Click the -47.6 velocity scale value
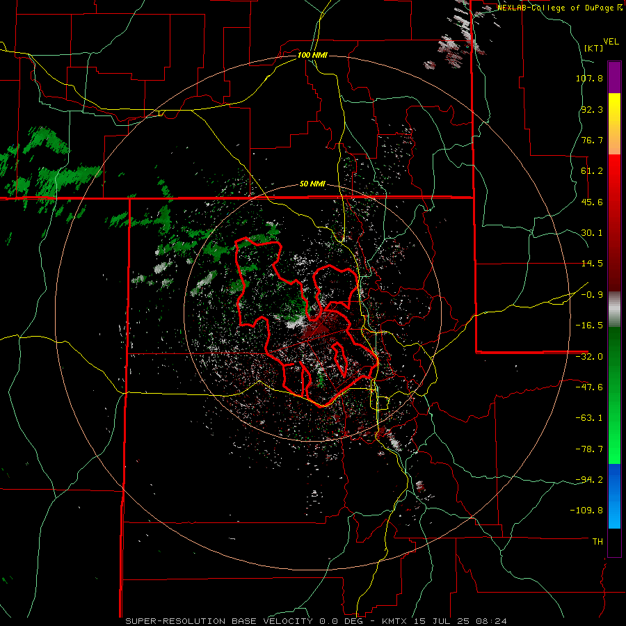Image resolution: width=626 pixels, height=626 pixels. click(589, 387)
